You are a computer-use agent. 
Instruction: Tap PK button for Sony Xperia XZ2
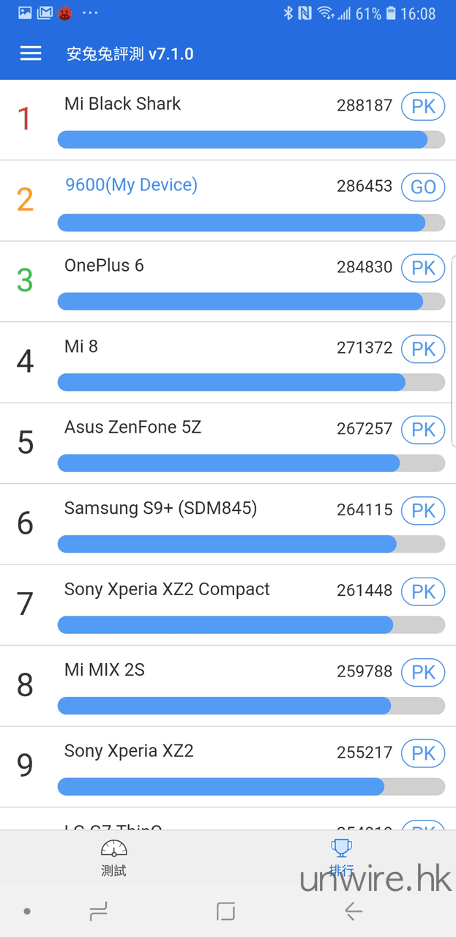pos(423,753)
